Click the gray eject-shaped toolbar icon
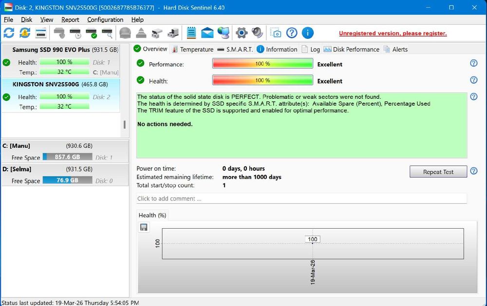The image size is (487, 306). tap(141, 33)
